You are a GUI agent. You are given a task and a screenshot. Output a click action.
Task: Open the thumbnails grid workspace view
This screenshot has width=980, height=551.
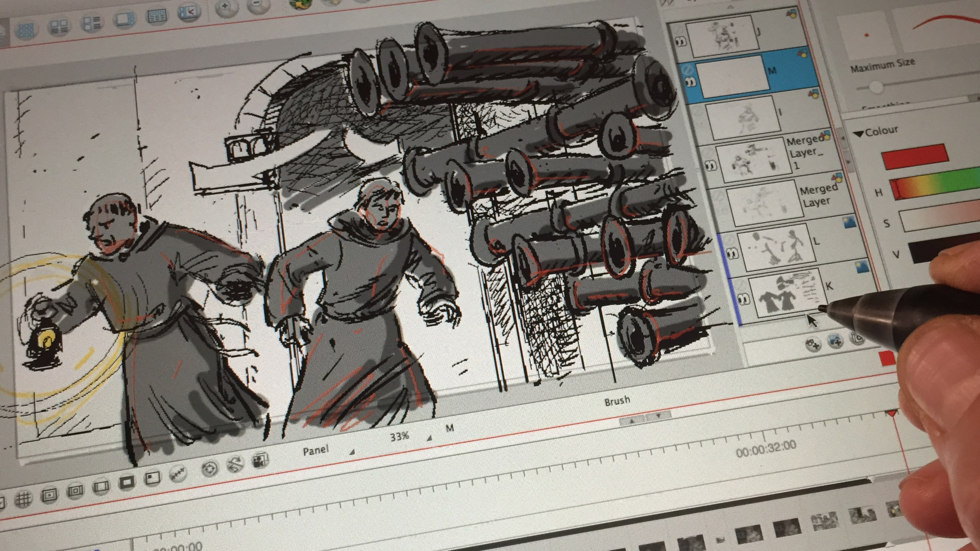point(25,31)
